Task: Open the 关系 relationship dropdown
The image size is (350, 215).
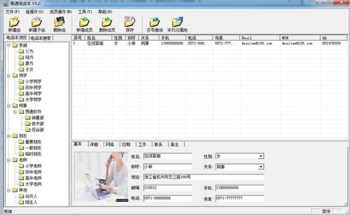Action: (261, 167)
